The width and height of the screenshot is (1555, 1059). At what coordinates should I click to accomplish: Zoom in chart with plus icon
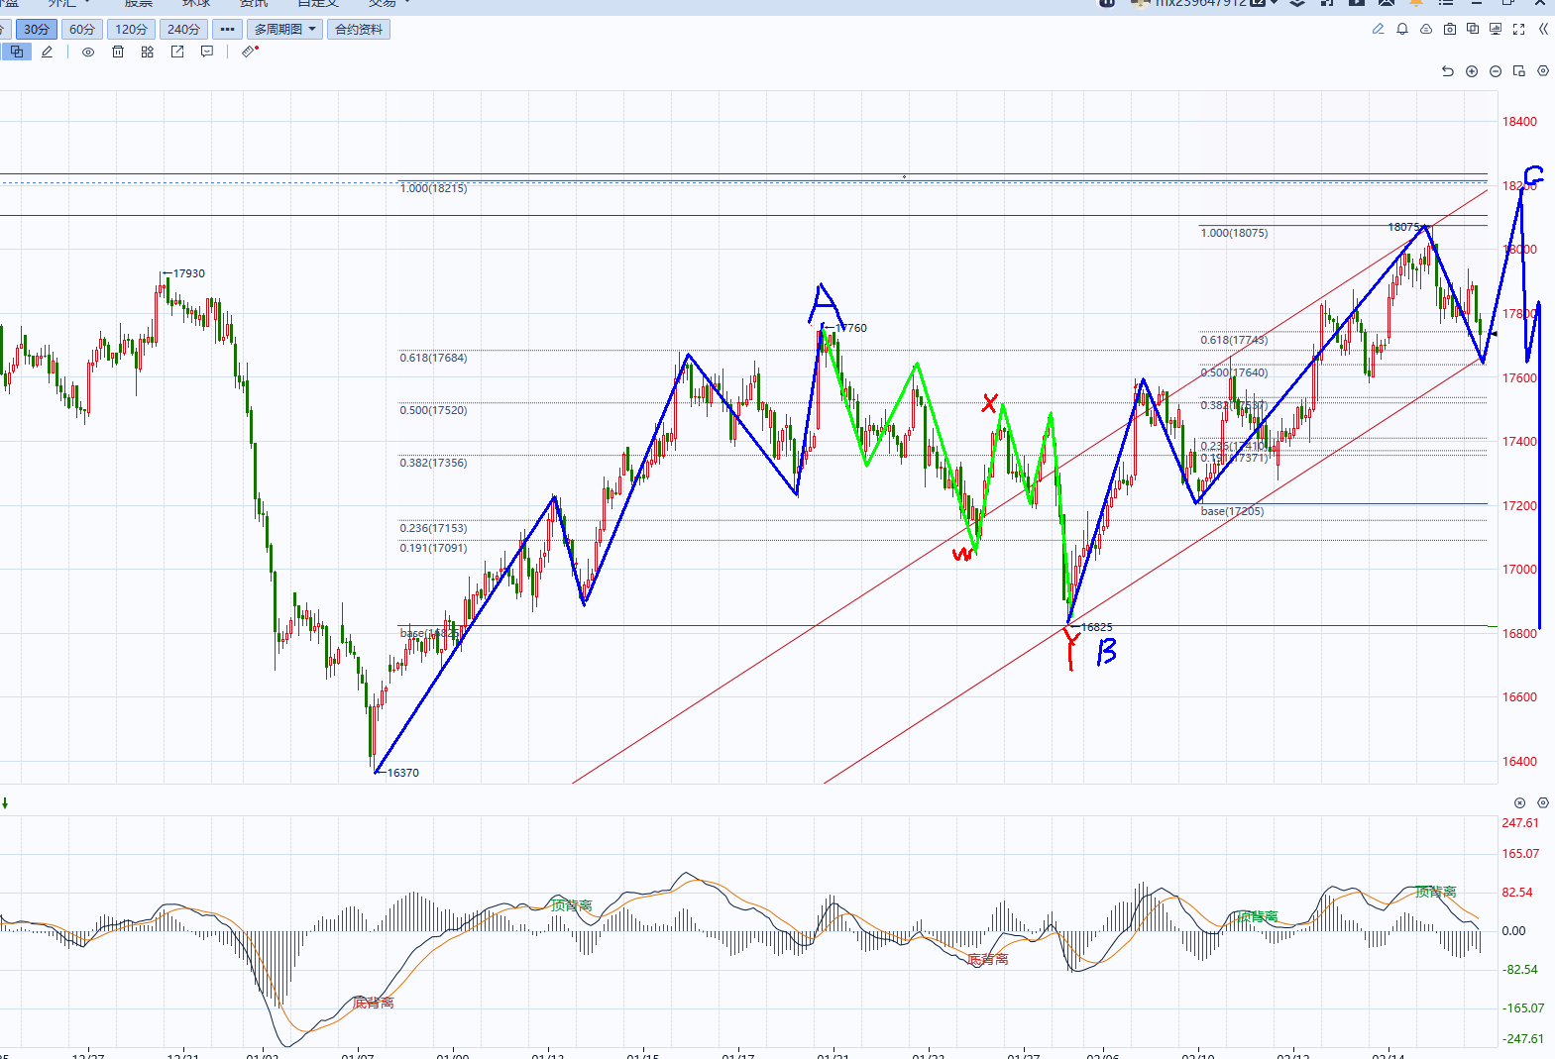click(x=1472, y=71)
